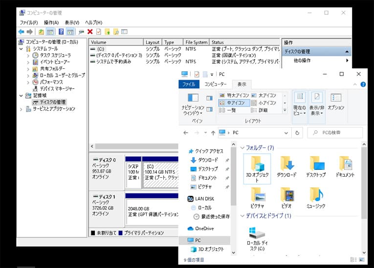Click the Explorer refresh button
This screenshot has width=374, height=268.
click(297, 133)
